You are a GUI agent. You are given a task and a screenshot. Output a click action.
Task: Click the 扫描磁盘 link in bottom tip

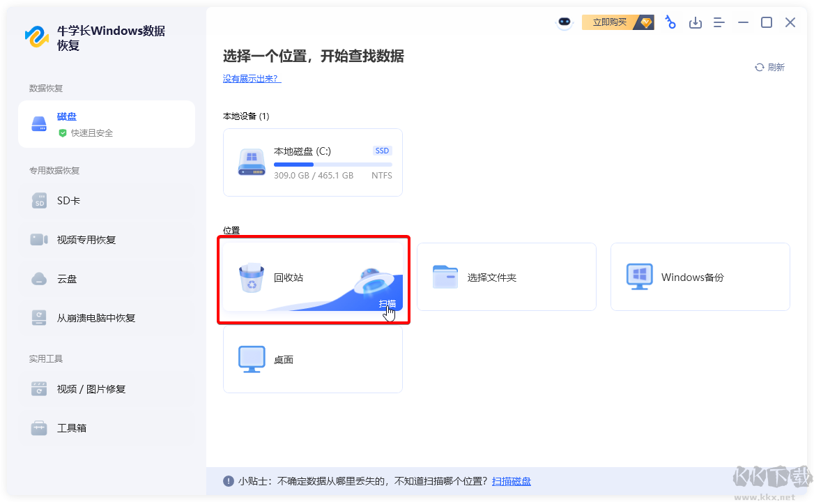coord(516,481)
